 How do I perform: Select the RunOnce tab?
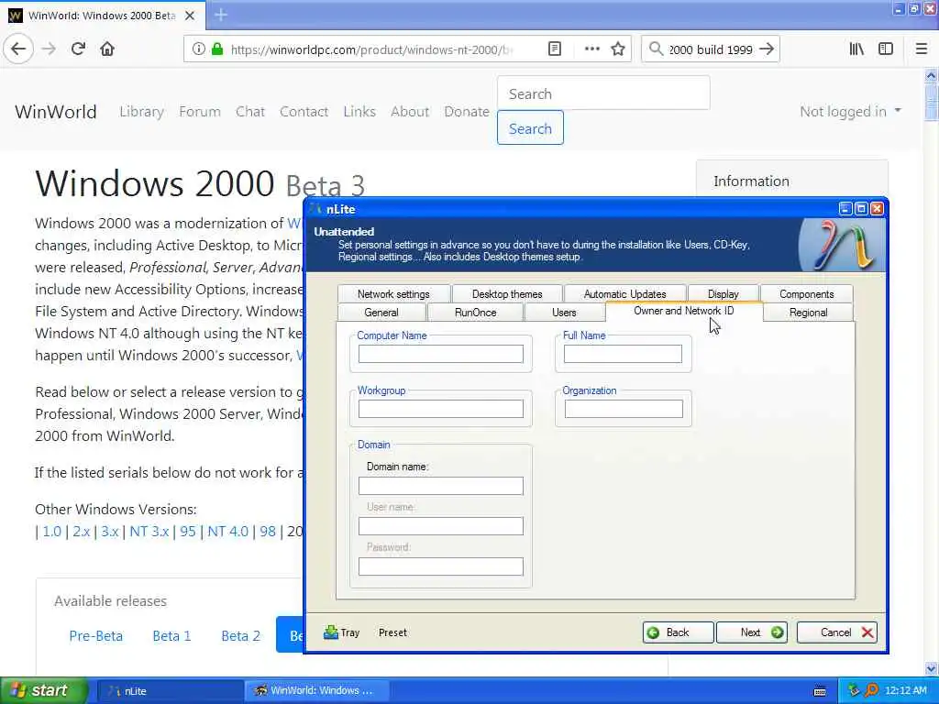(x=476, y=313)
